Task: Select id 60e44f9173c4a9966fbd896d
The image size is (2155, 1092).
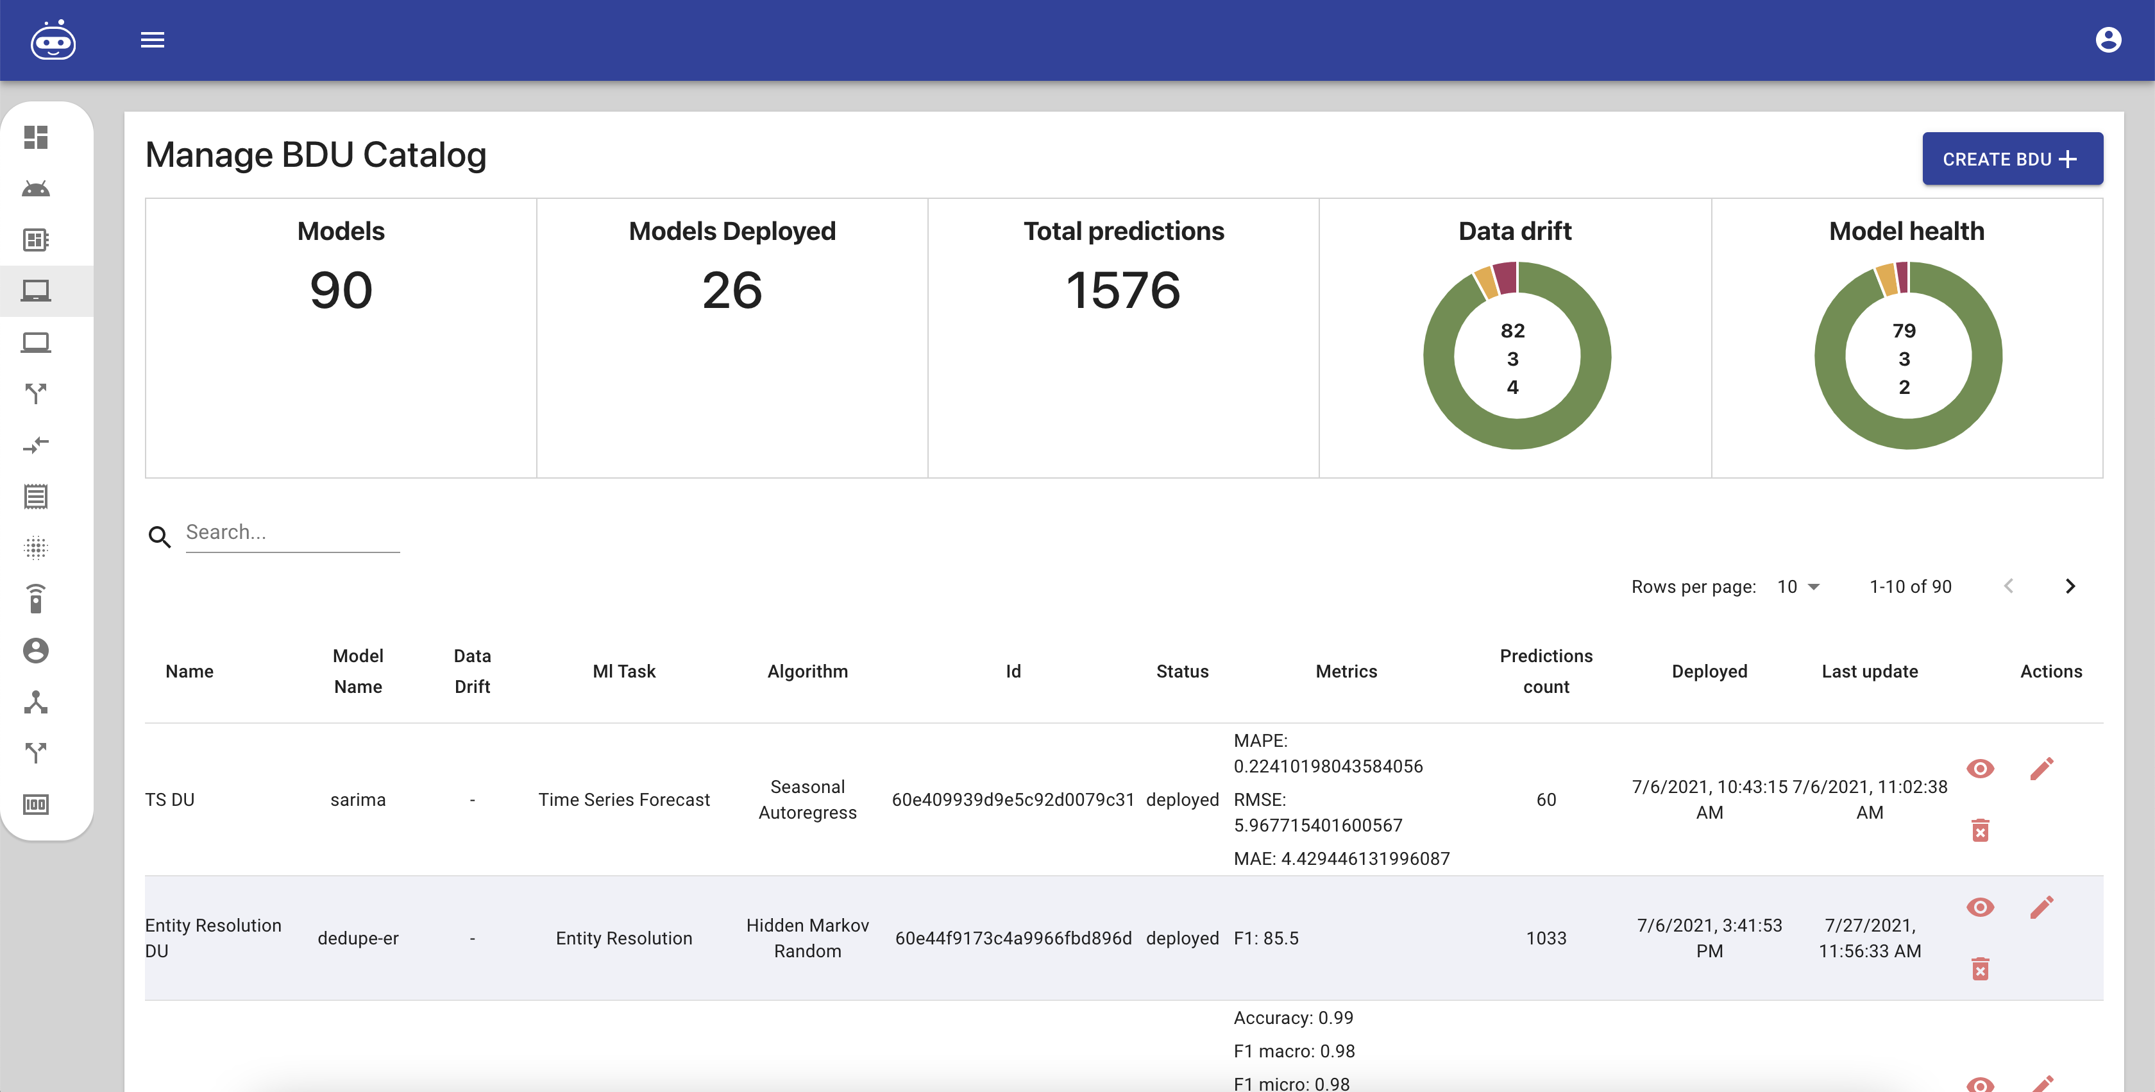Action: pyautogui.click(x=1013, y=938)
